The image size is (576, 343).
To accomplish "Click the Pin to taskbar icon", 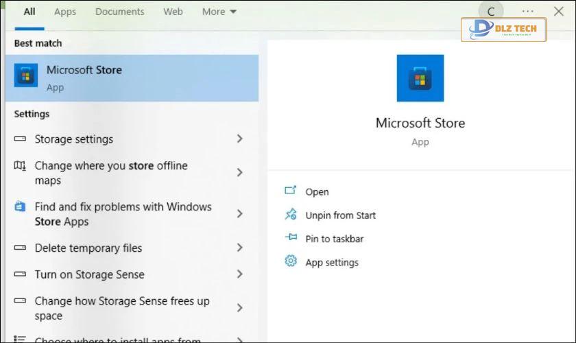I will 291,237.
